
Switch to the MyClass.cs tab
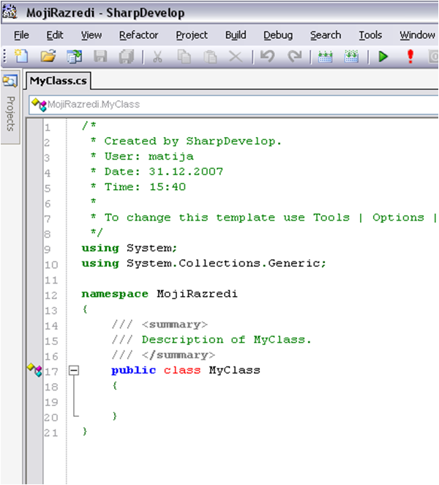[x=57, y=81]
